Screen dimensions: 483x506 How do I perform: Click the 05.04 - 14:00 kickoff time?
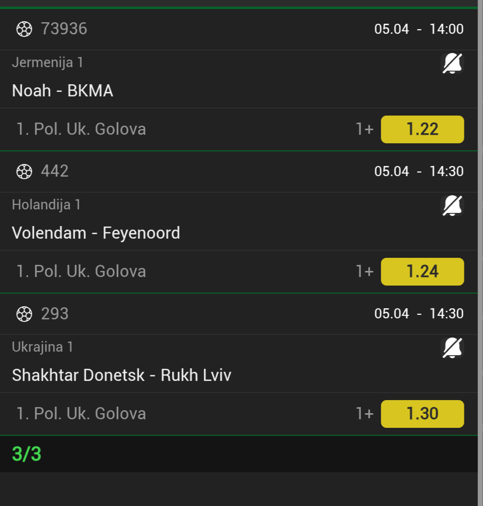tap(418, 29)
